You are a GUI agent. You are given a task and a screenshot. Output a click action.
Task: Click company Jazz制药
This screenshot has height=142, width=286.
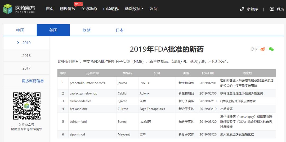click(145, 121)
